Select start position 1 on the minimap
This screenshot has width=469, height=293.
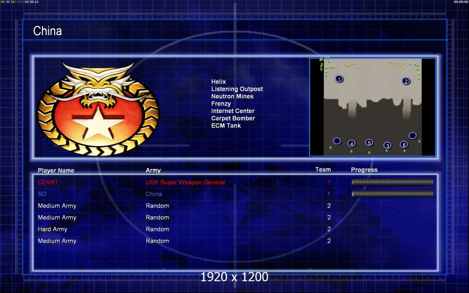pos(339,79)
